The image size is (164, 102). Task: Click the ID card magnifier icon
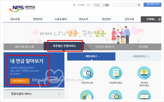[x=115, y=95]
